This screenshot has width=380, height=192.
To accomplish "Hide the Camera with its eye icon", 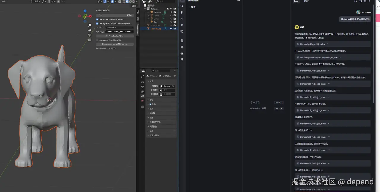I will (x=171, y=12).
